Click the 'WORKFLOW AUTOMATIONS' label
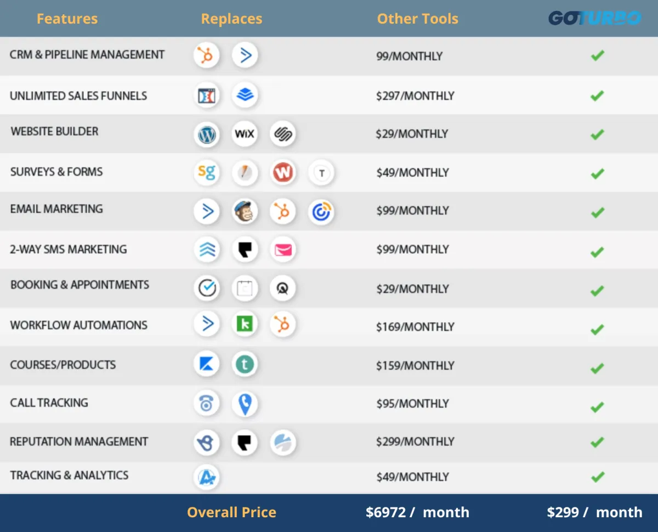This screenshot has height=532, width=658. pos(79,325)
